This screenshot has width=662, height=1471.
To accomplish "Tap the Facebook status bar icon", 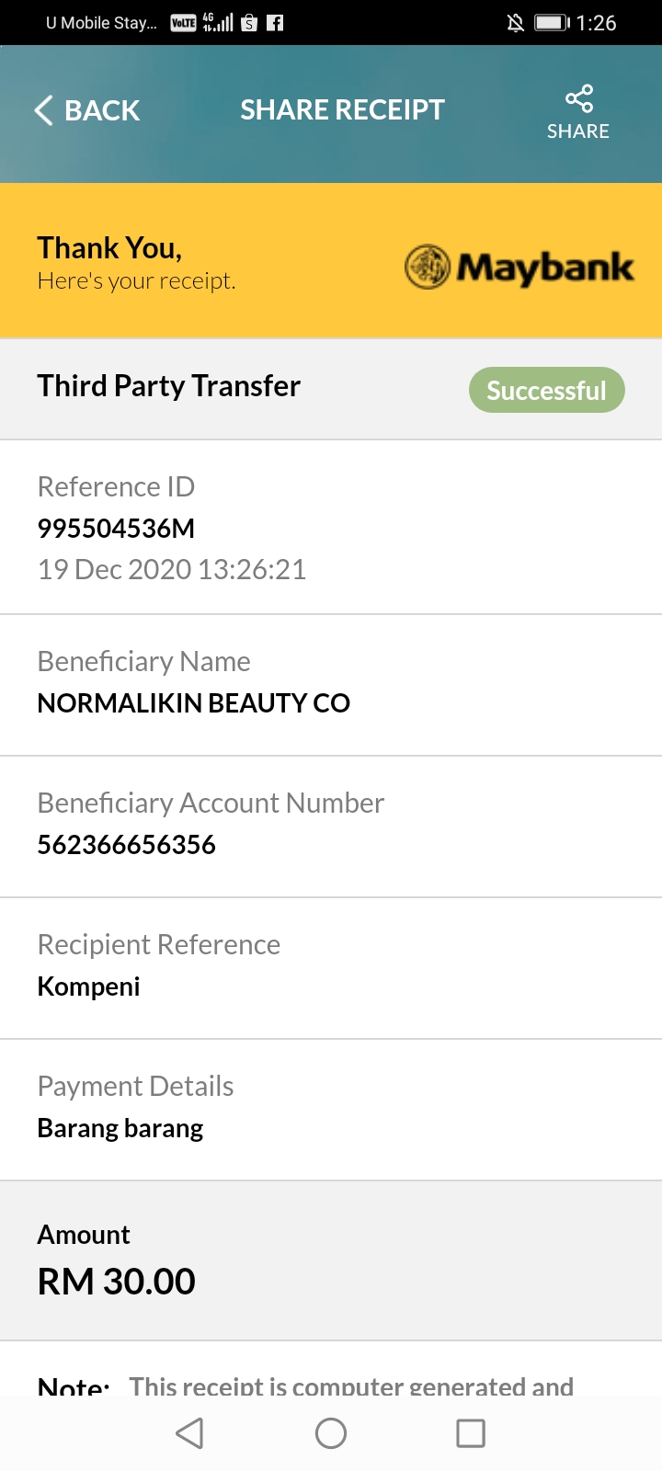I will click(275, 23).
